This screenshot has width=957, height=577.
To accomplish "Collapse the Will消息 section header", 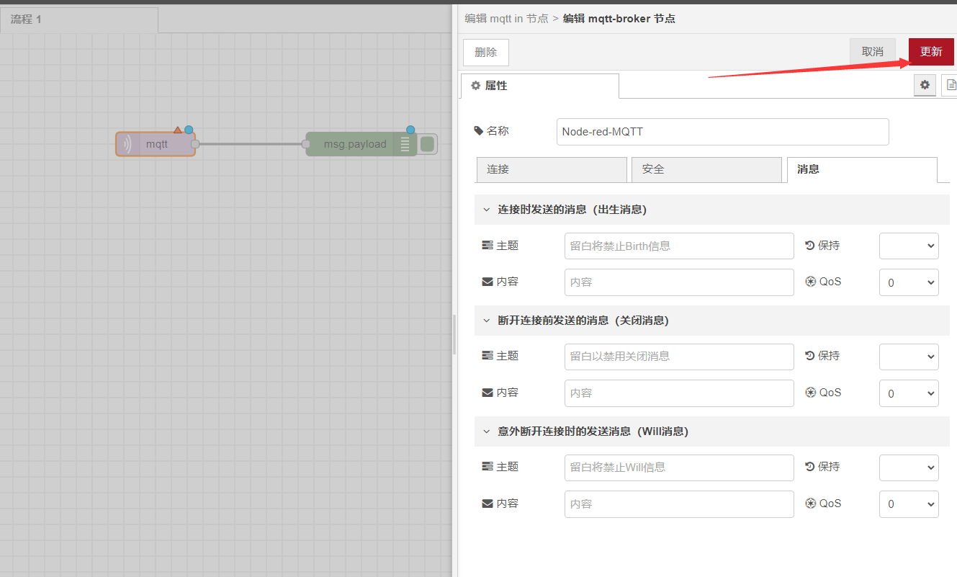I will click(486, 431).
